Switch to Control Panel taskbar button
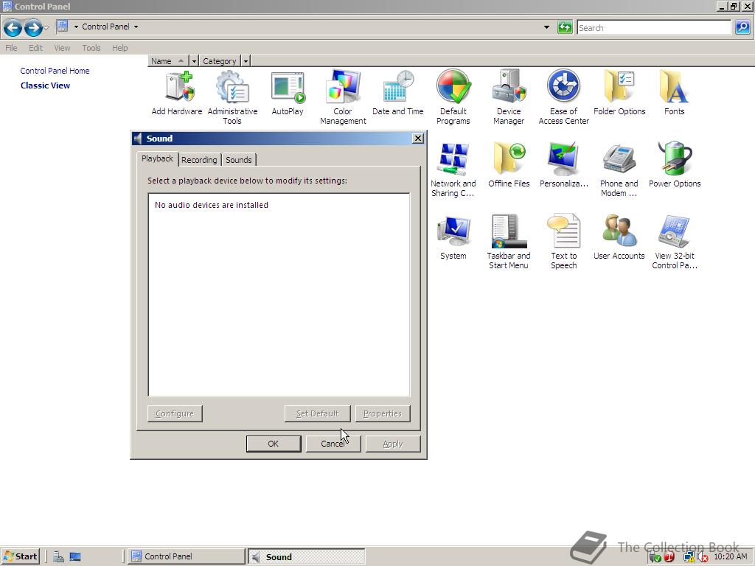 (187, 556)
